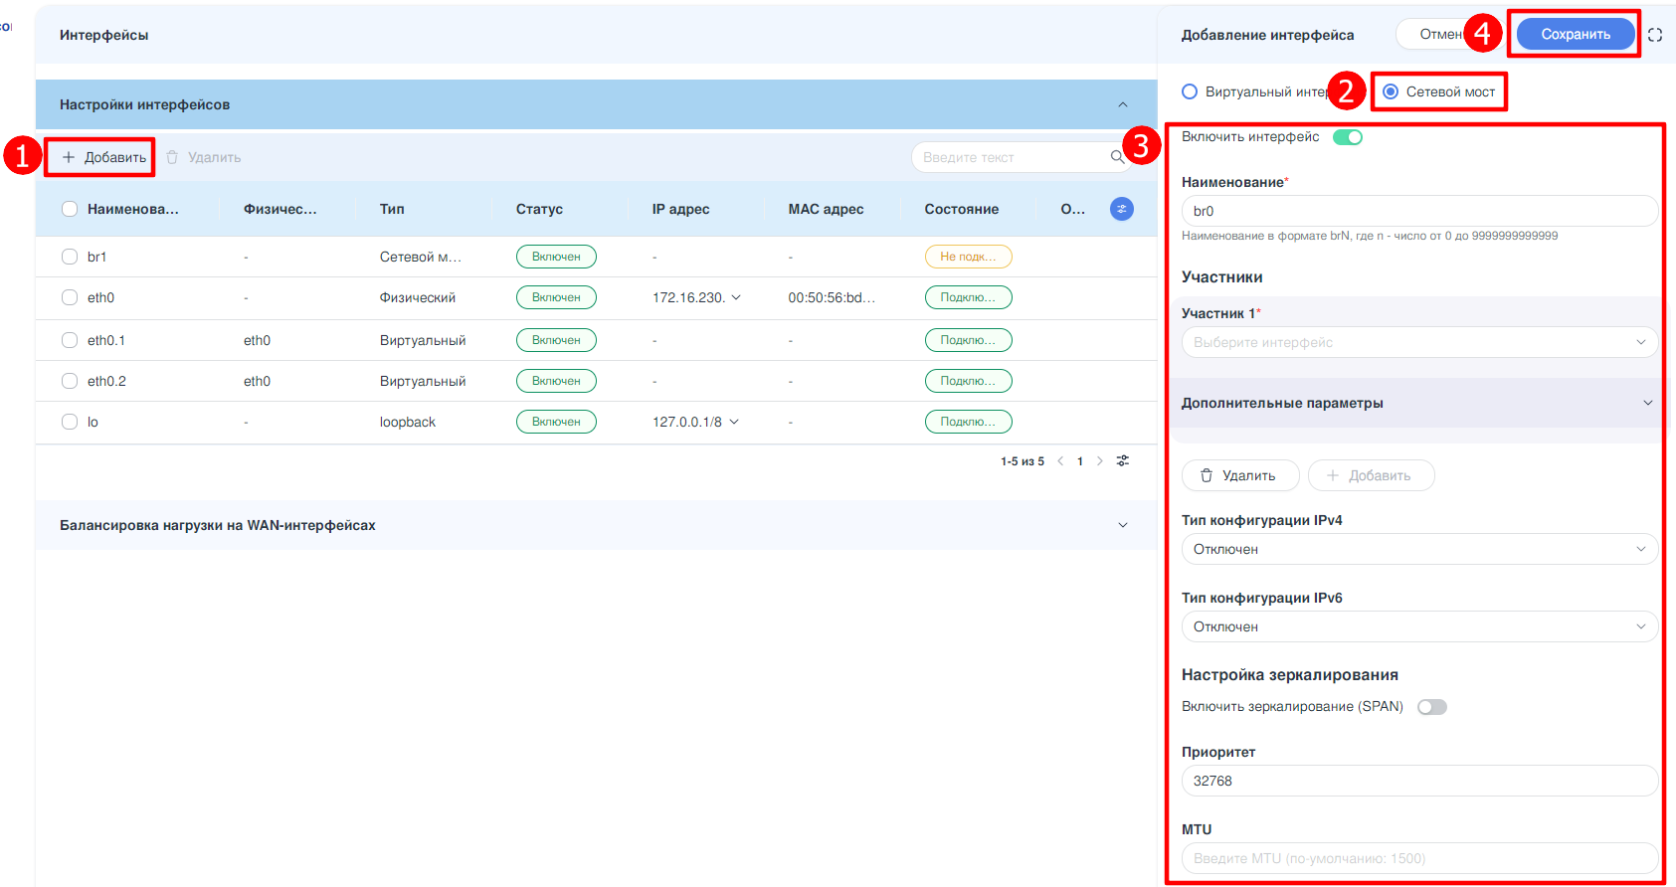Open pagination settings icon below the table
Image resolution: width=1676 pixels, height=887 pixels.
click(x=1123, y=461)
